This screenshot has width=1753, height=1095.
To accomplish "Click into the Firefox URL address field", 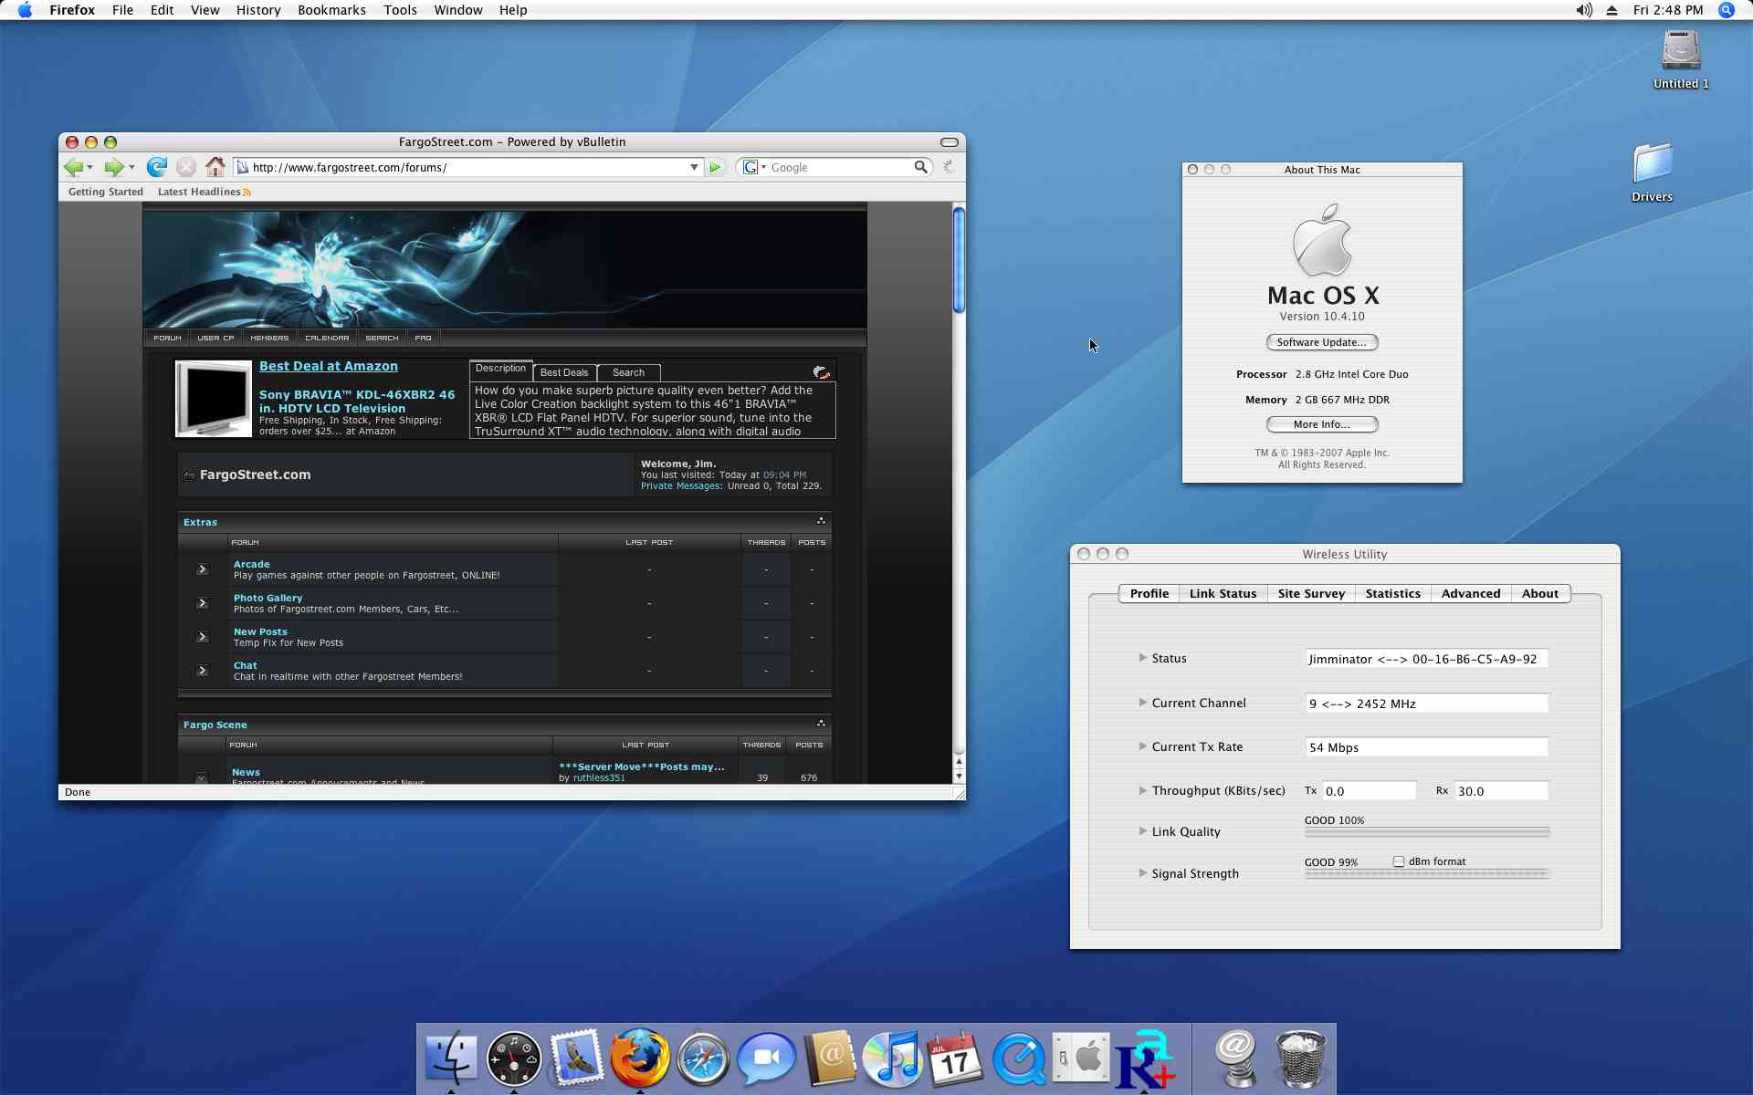I will point(468,167).
